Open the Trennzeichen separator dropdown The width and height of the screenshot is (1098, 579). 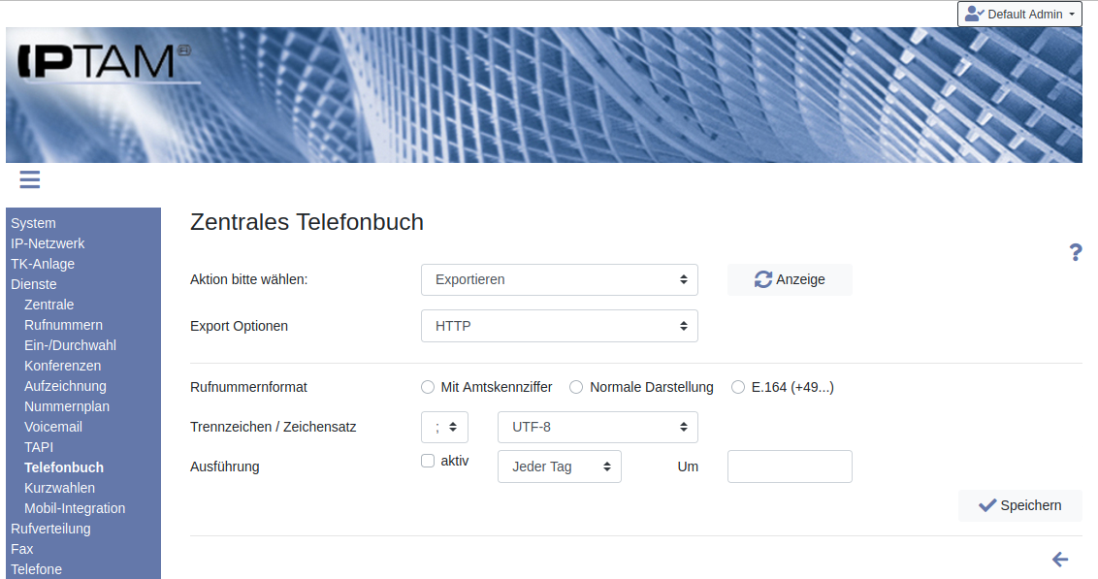[x=444, y=427]
